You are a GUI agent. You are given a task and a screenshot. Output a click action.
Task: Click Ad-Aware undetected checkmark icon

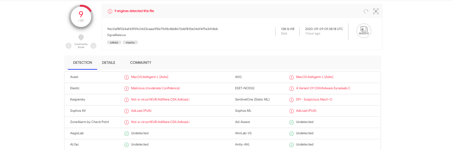(292, 122)
